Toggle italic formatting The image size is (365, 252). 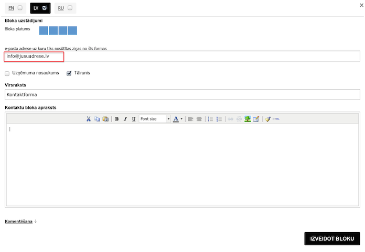coord(125,119)
